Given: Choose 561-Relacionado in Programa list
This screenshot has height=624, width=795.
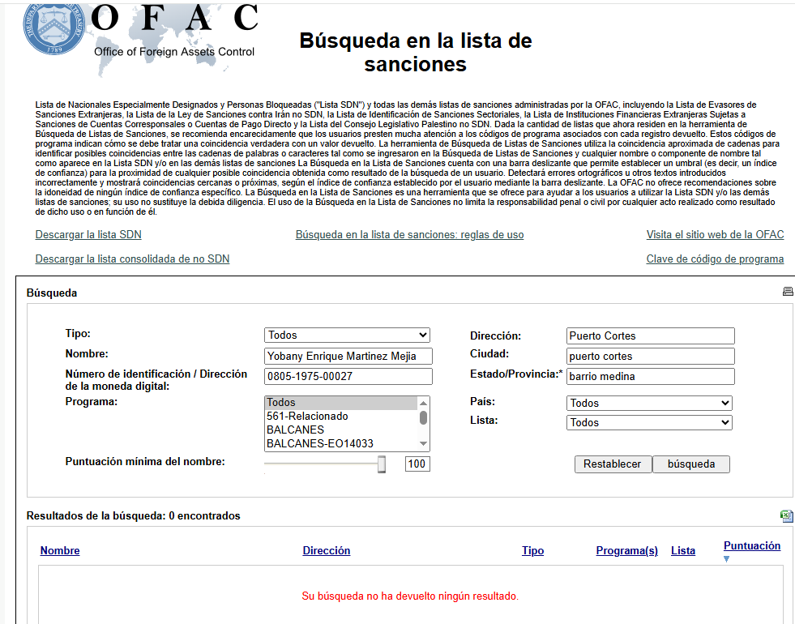Looking at the screenshot, I should click(x=307, y=416).
